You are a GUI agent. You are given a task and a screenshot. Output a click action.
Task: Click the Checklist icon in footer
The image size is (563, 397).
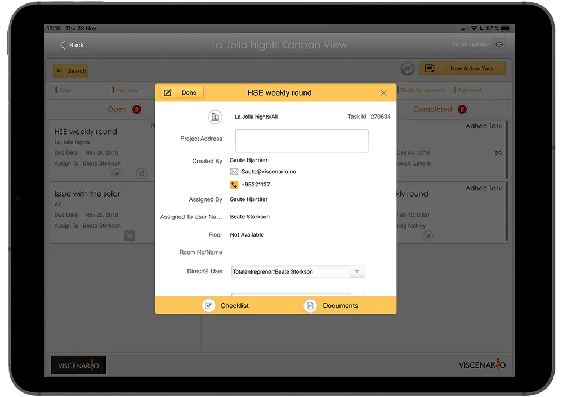click(209, 305)
